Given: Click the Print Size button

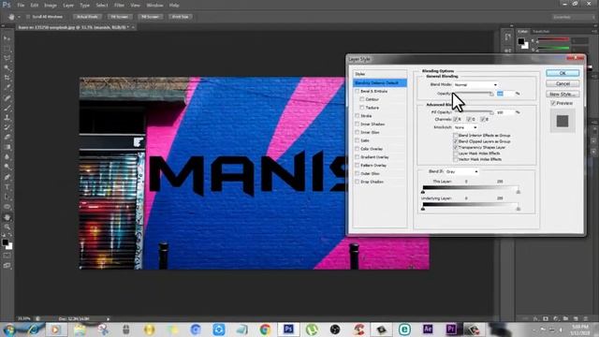Looking at the screenshot, I should tap(181, 17).
